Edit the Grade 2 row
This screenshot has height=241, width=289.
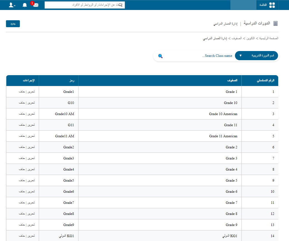point(31,147)
